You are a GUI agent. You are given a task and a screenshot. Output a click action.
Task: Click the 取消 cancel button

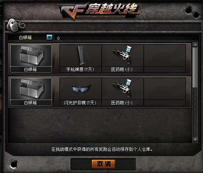coord(103,164)
